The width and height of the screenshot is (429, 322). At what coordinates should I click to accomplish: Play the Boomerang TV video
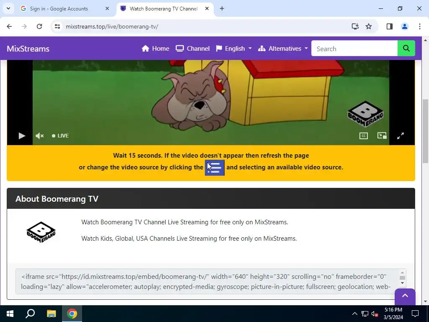pos(22,136)
